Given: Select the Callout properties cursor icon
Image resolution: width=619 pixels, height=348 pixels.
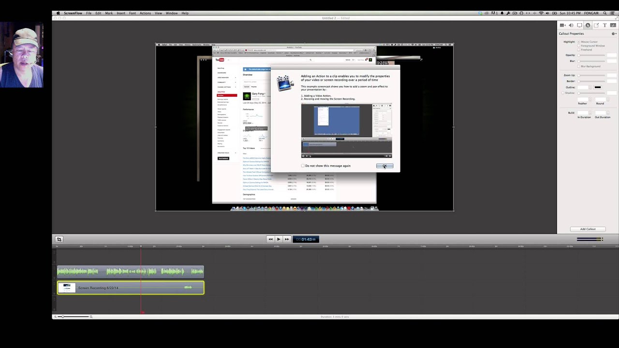Looking at the screenshot, I should pos(588,25).
